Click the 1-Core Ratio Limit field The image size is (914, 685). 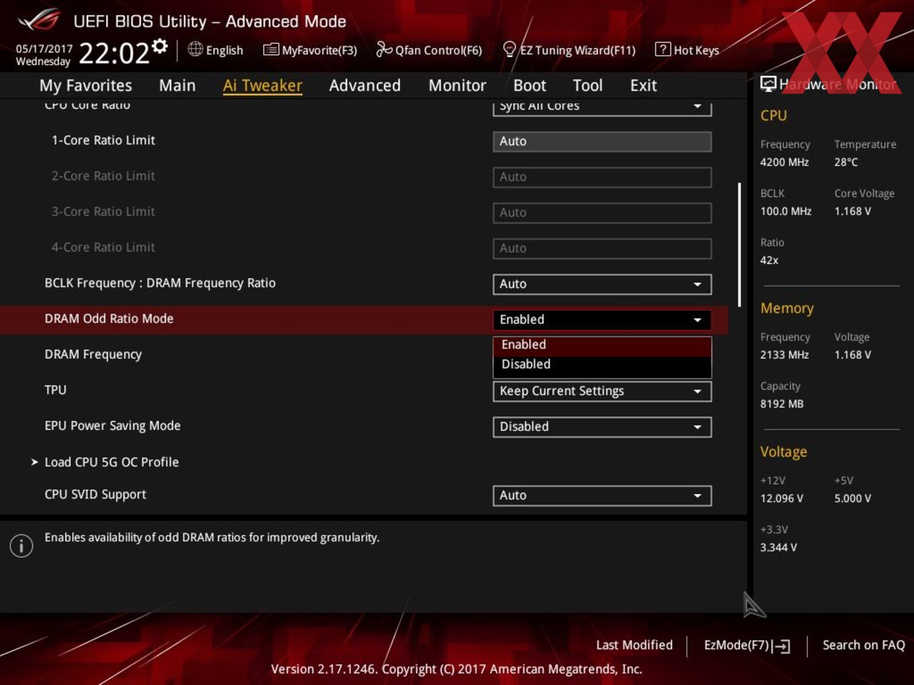coord(602,141)
